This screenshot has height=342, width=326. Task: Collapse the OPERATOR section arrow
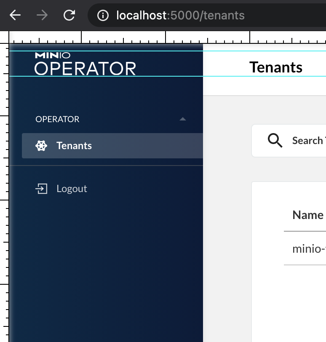pos(182,119)
